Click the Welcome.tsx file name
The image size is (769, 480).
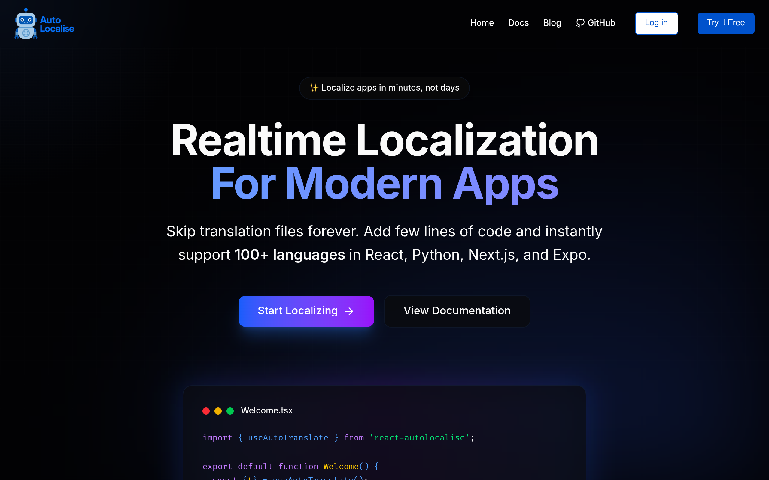point(267,410)
